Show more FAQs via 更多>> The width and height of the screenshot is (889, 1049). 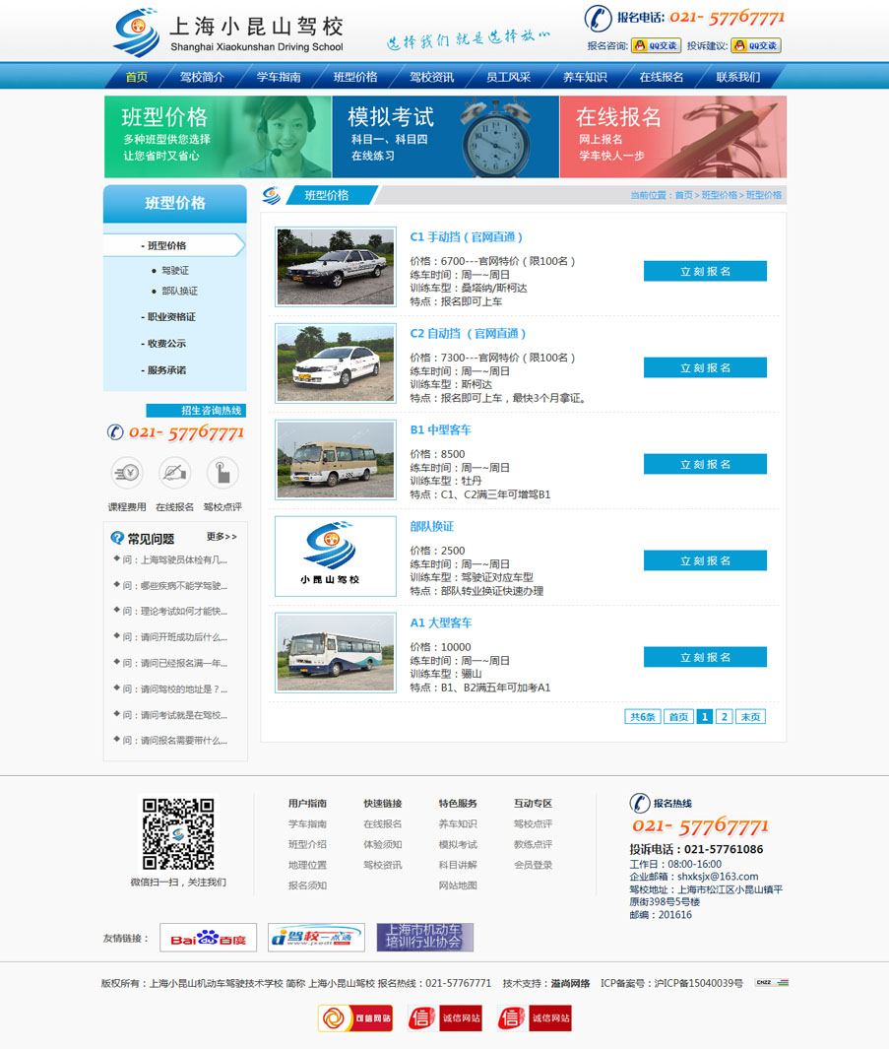tap(222, 537)
